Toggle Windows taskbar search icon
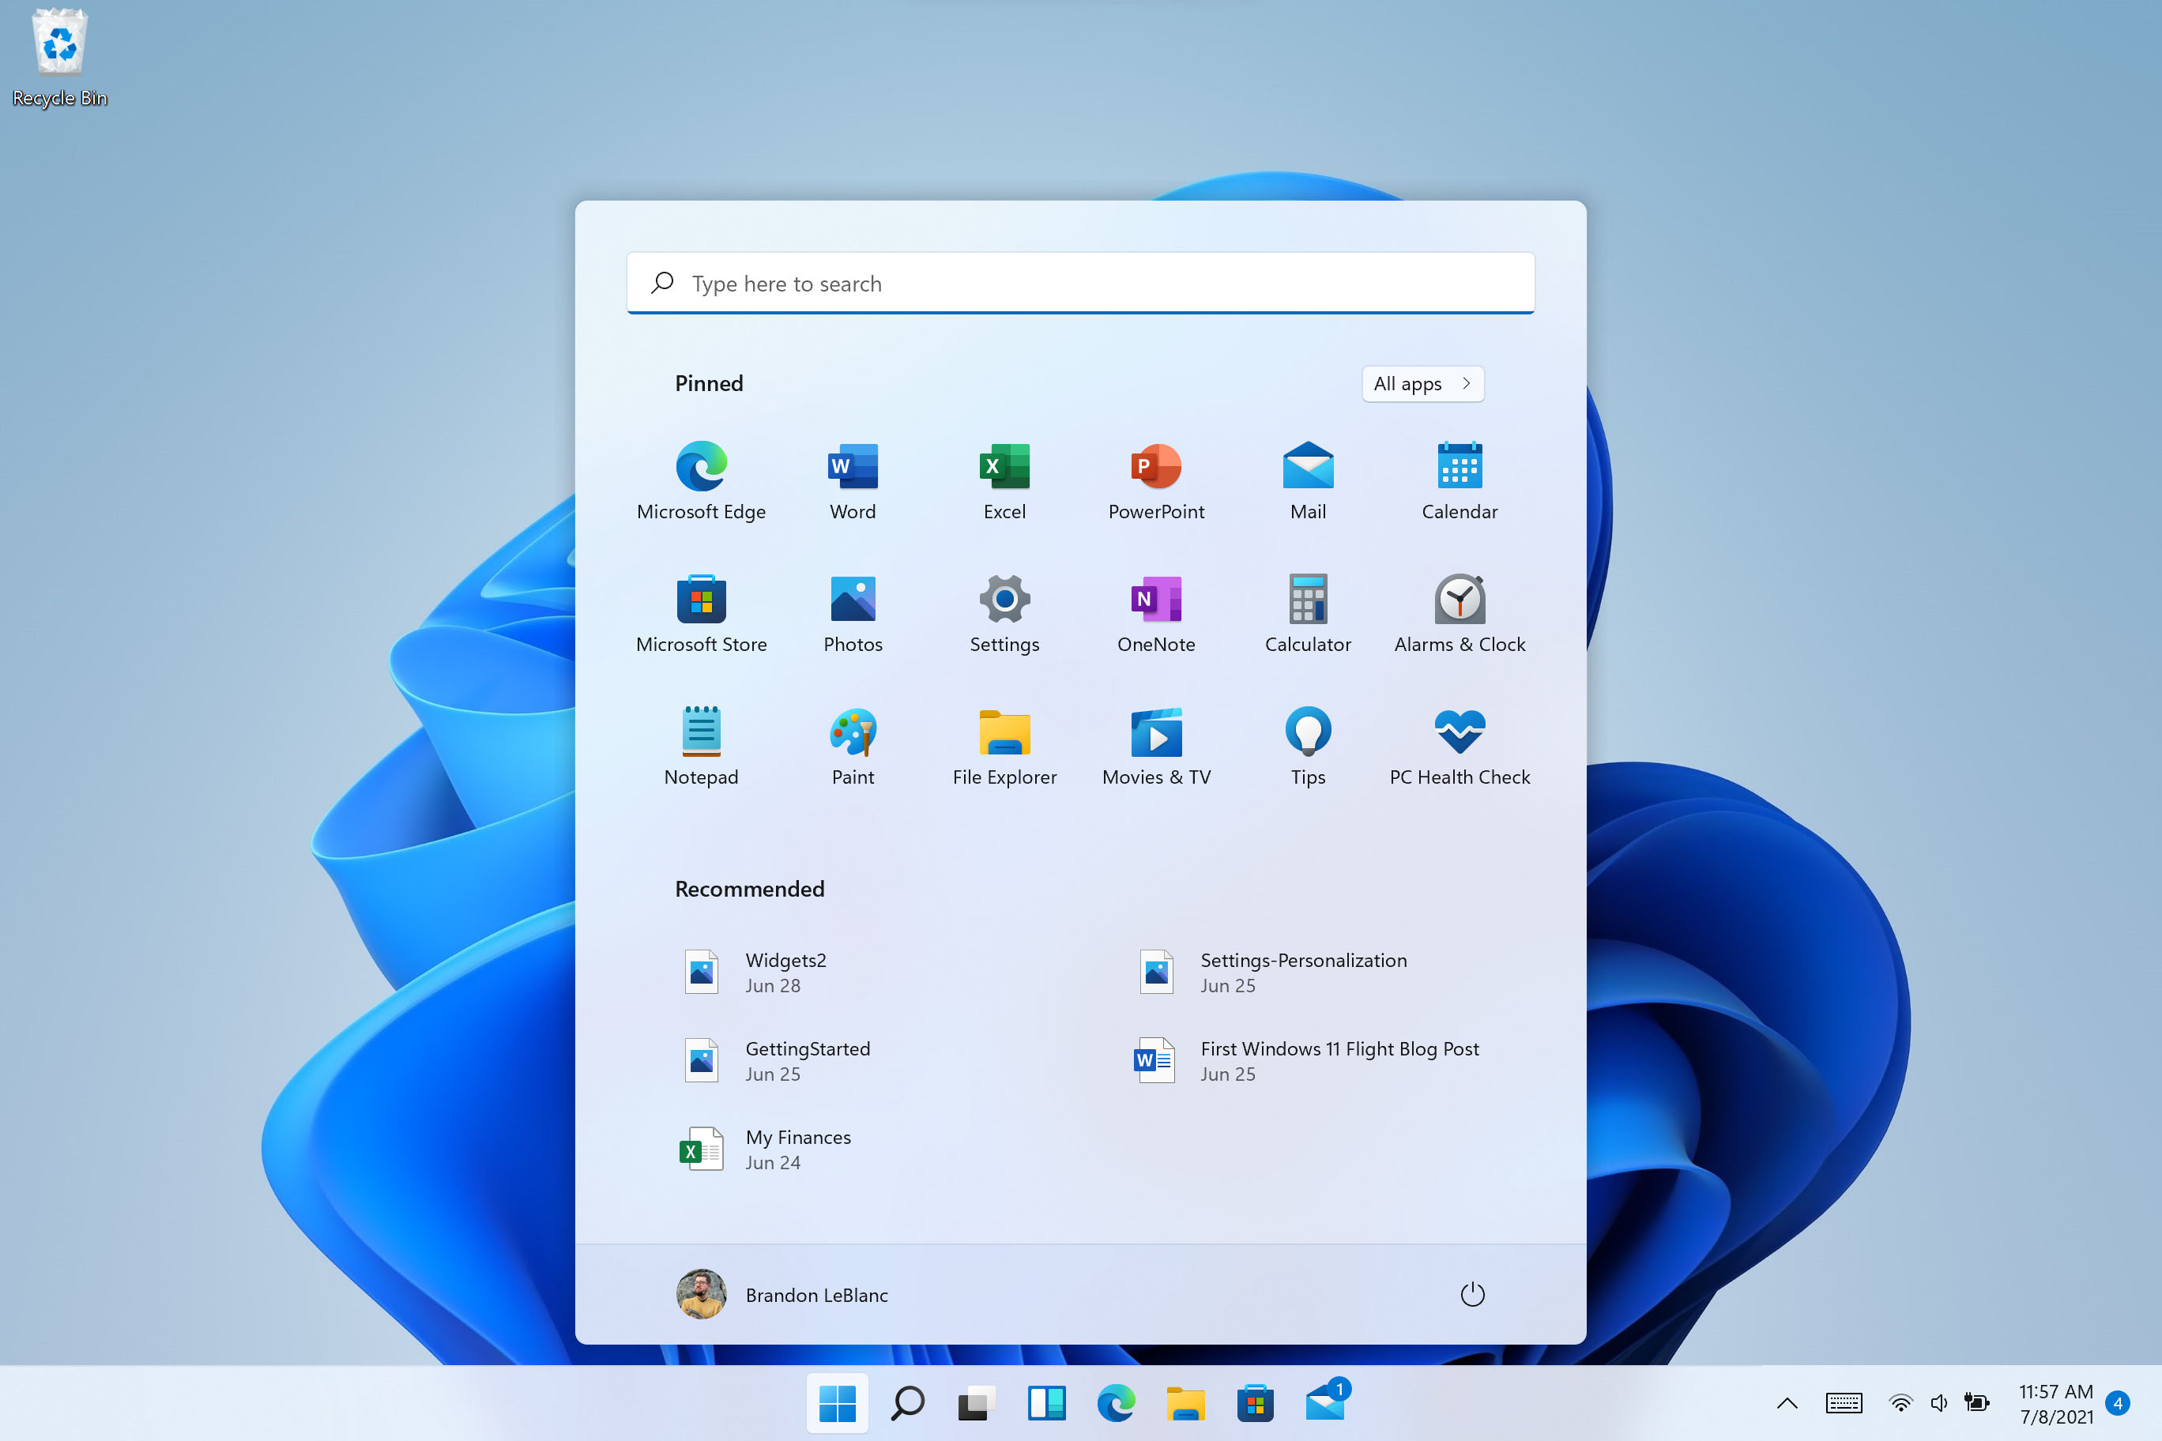Viewport: 2162px width, 1441px height. [904, 1396]
